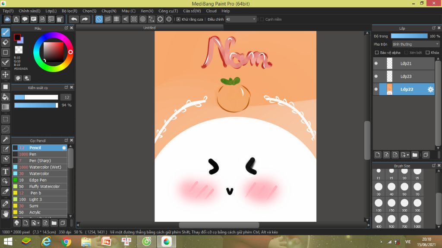Enable concentric circle snap guide
442x248 pixels.
(x=142, y=19)
